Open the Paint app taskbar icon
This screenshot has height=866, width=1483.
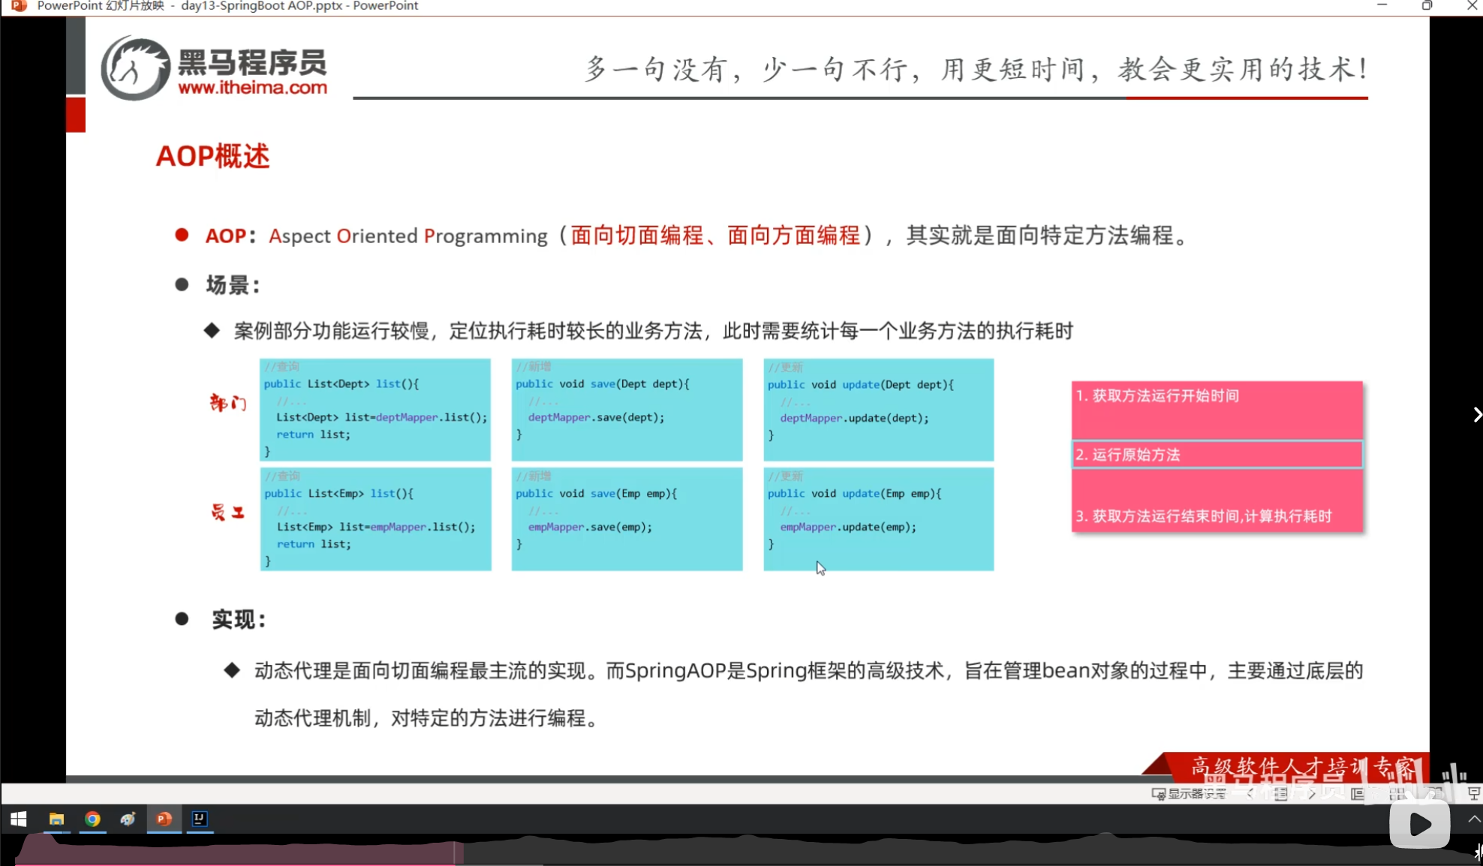tap(128, 819)
